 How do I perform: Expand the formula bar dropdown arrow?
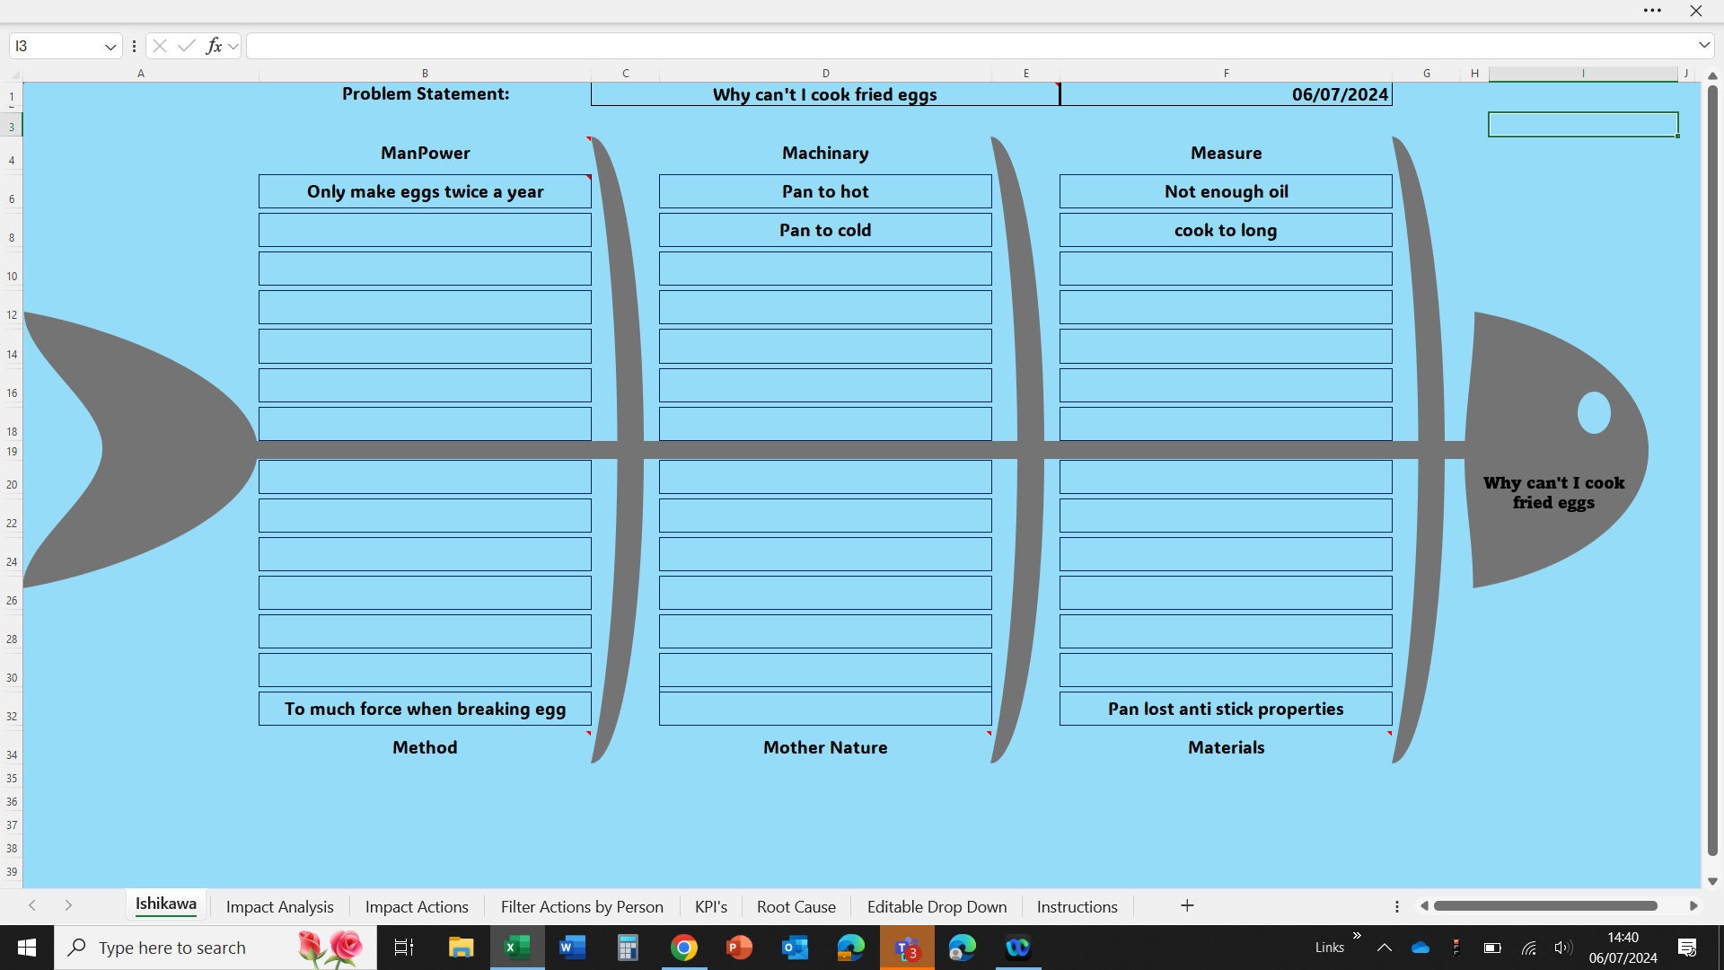[x=1704, y=44]
